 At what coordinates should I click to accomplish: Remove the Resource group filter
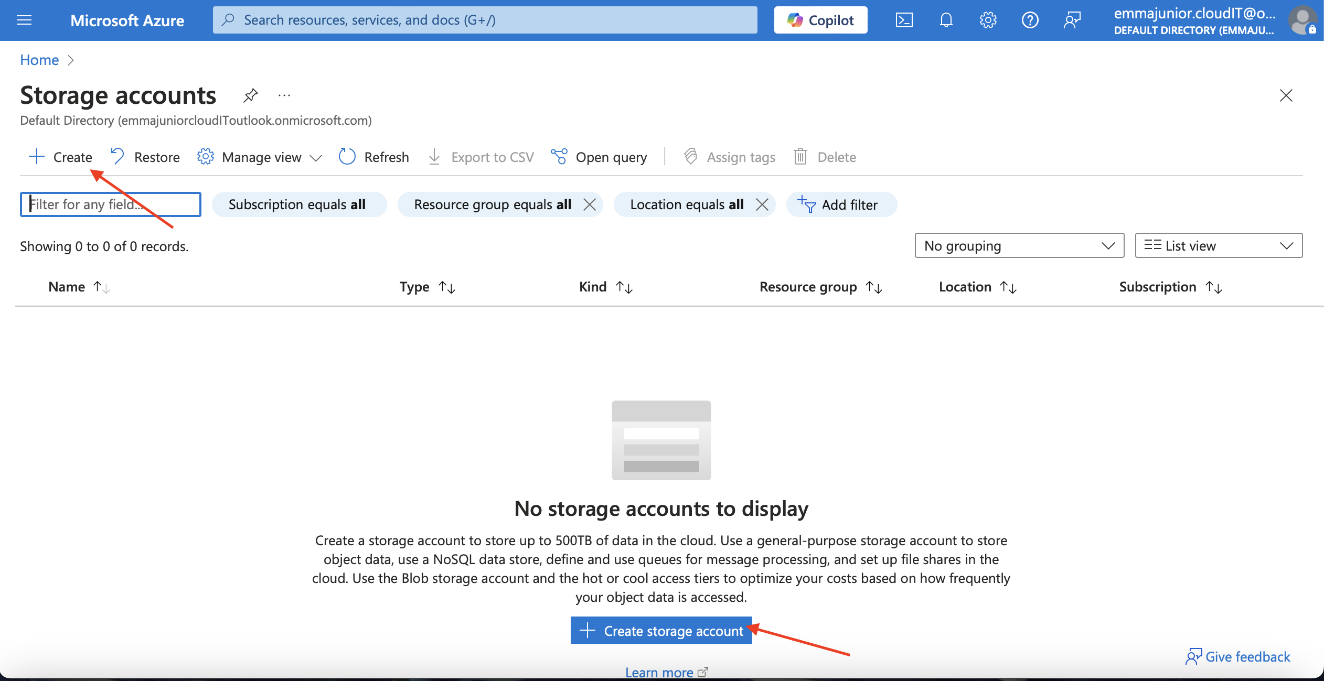click(x=590, y=204)
